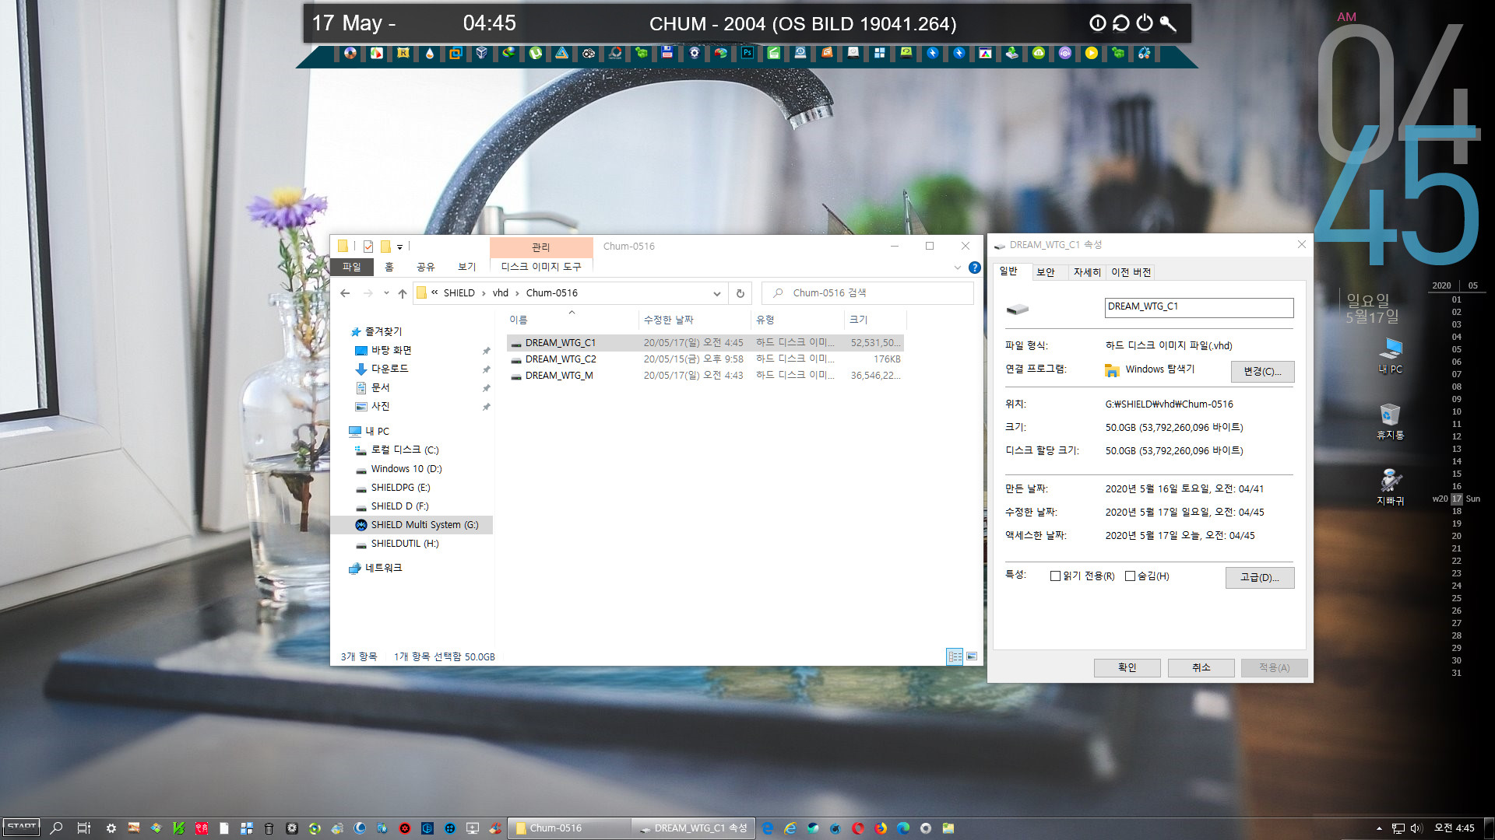Select the DREAM_WTG_M file
The image size is (1495, 840).
coord(705,376)
